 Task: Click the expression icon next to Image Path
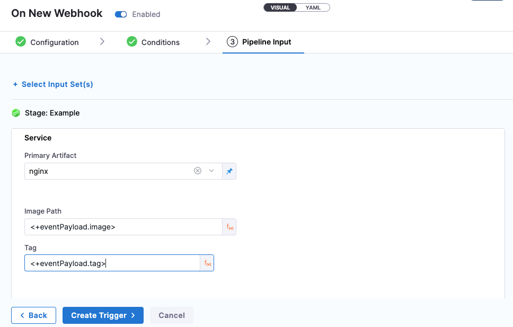point(230,227)
